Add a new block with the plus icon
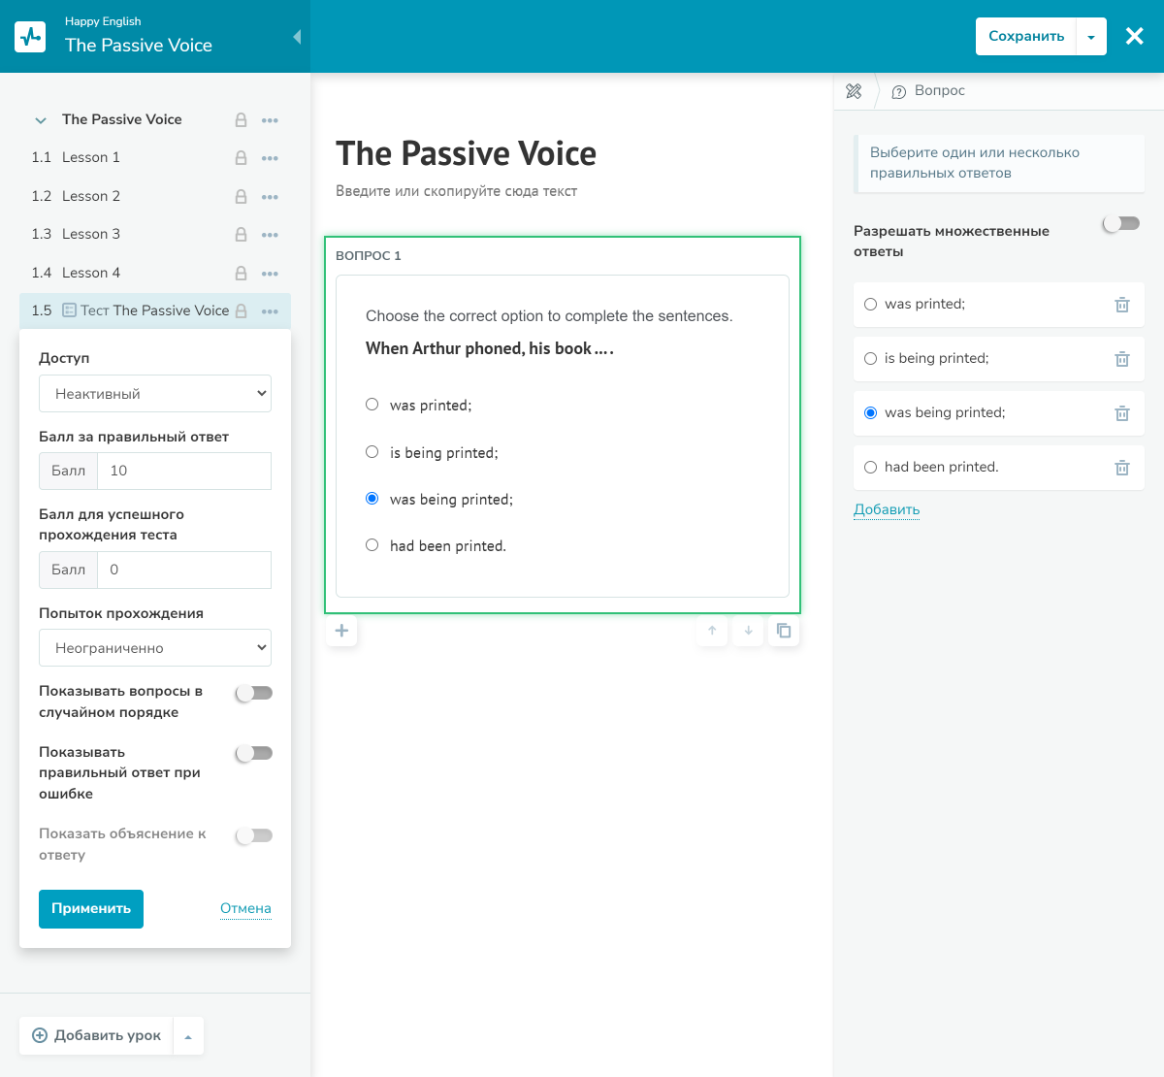Image resolution: width=1164 pixels, height=1077 pixels. coord(341,631)
